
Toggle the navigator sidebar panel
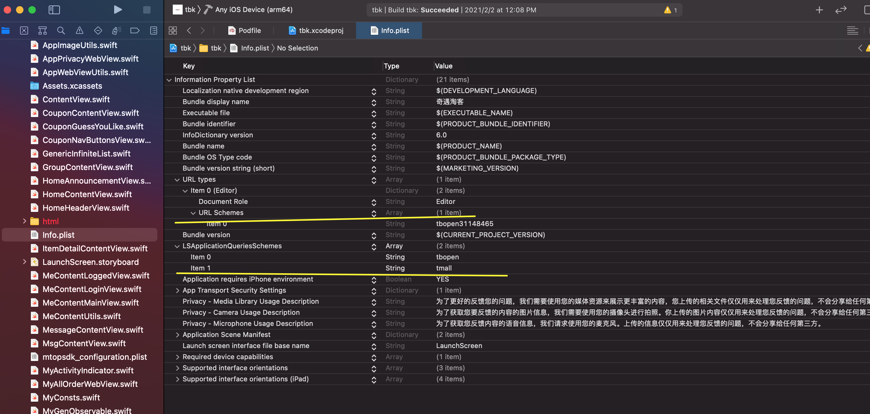pyautogui.click(x=54, y=10)
